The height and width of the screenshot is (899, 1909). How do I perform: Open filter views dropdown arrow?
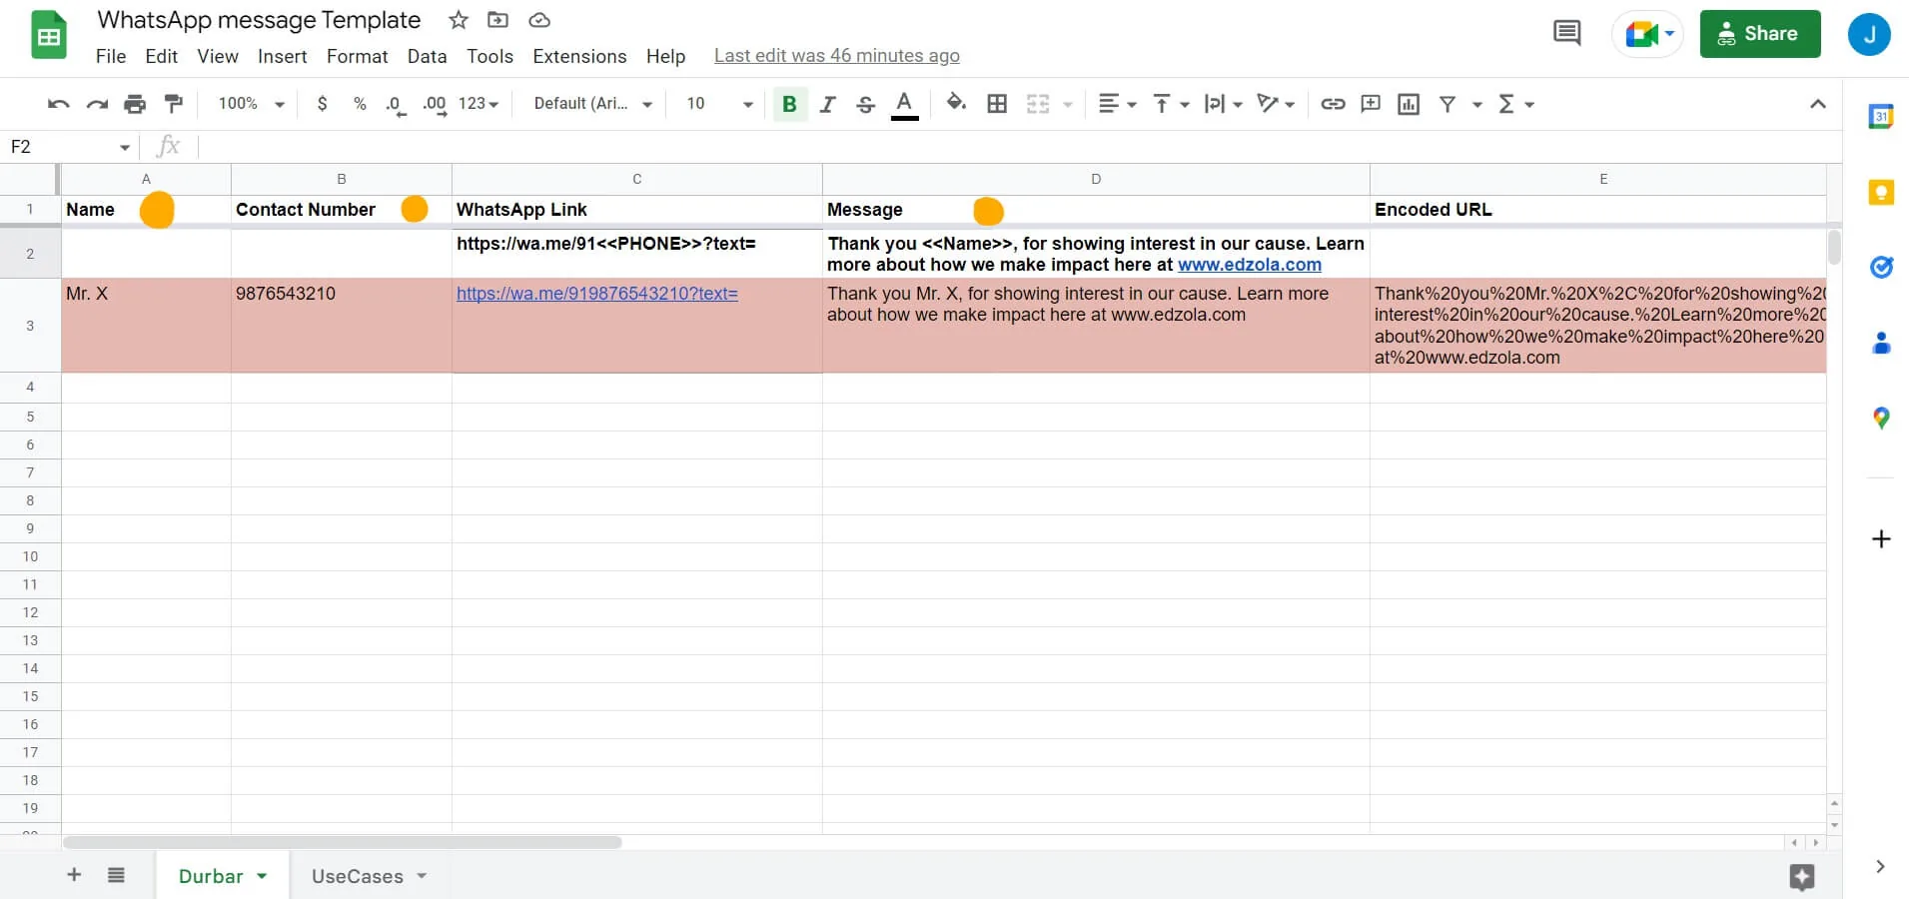tap(1476, 105)
